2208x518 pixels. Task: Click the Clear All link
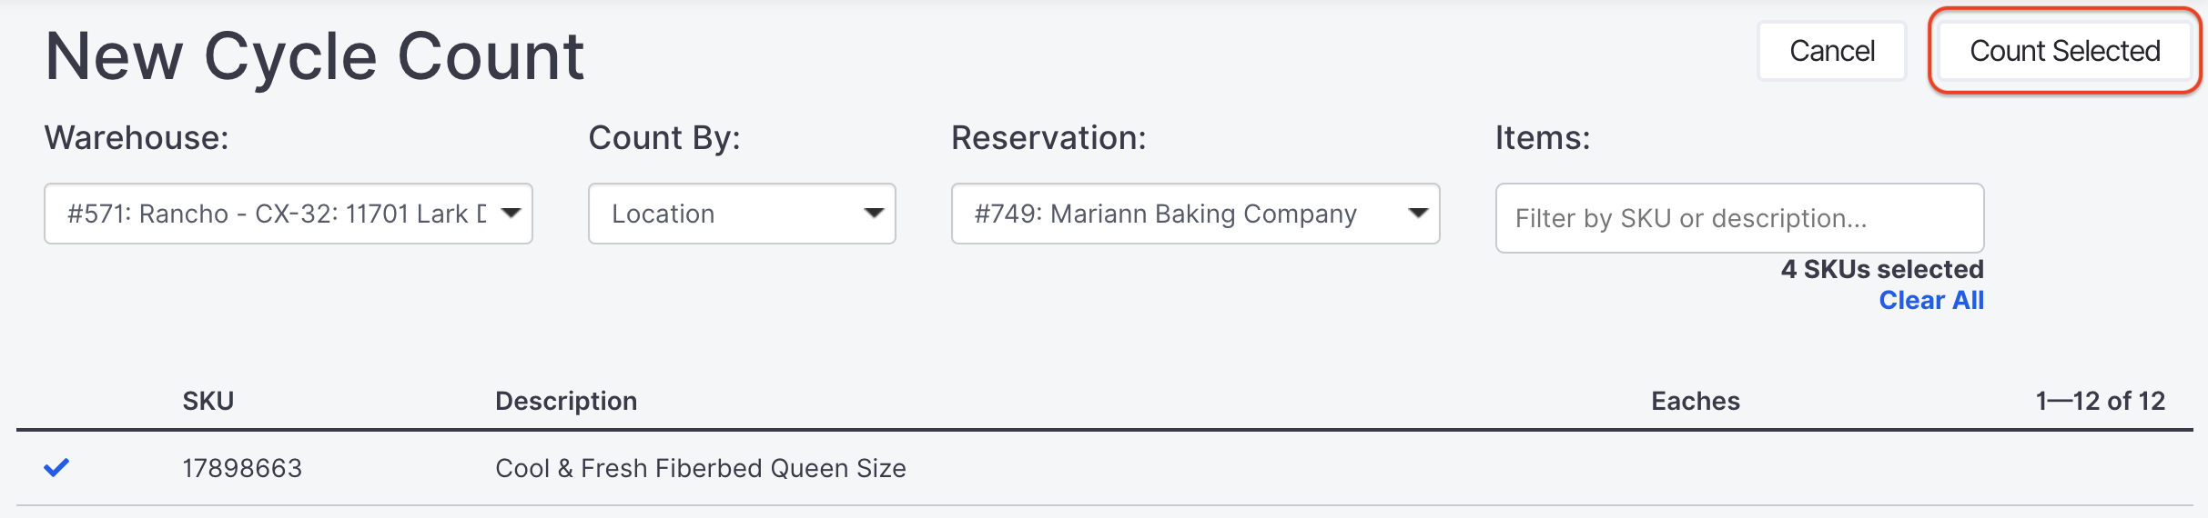click(x=1930, y=301)
